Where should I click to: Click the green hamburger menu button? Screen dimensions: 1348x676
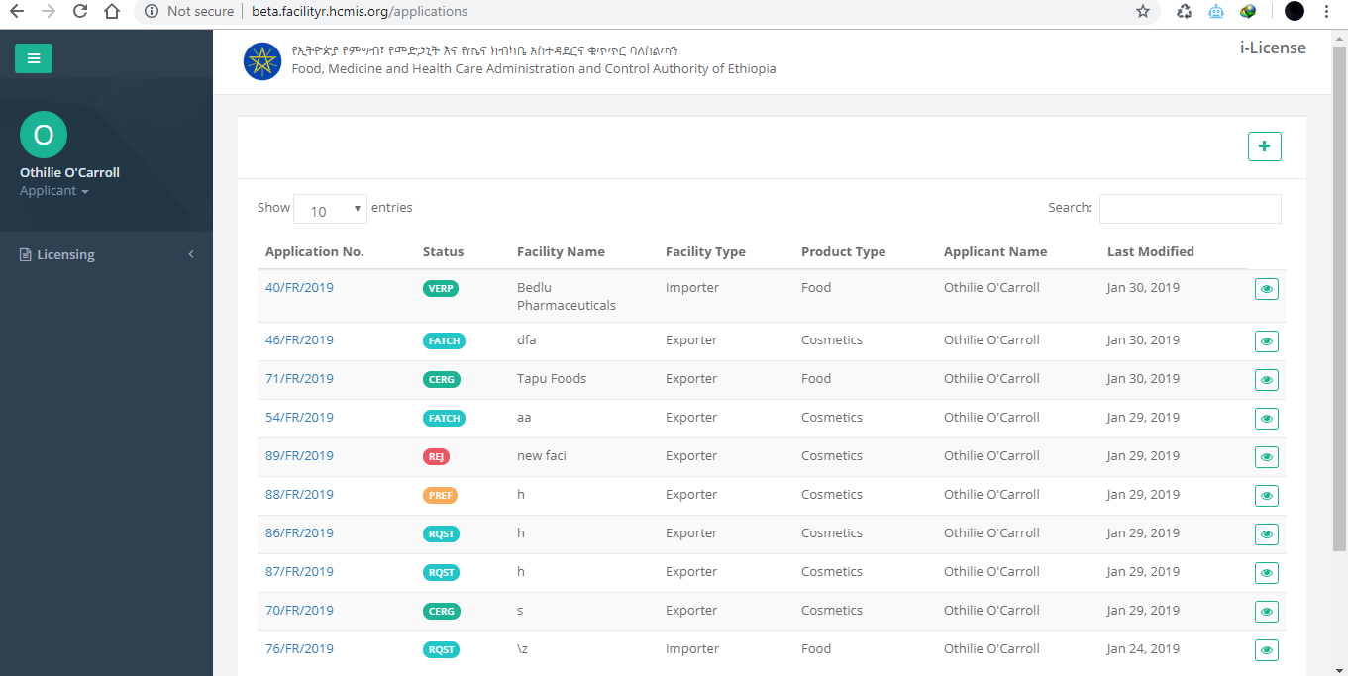(x=34, y=58)
